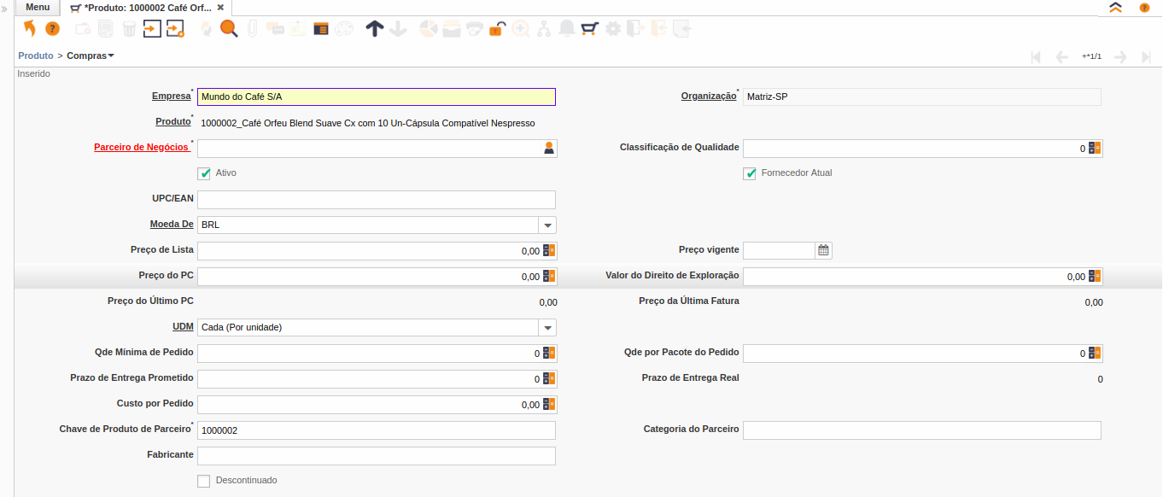
Task: Open the Preço vigente calendar picker
Action: coord(823,251)
